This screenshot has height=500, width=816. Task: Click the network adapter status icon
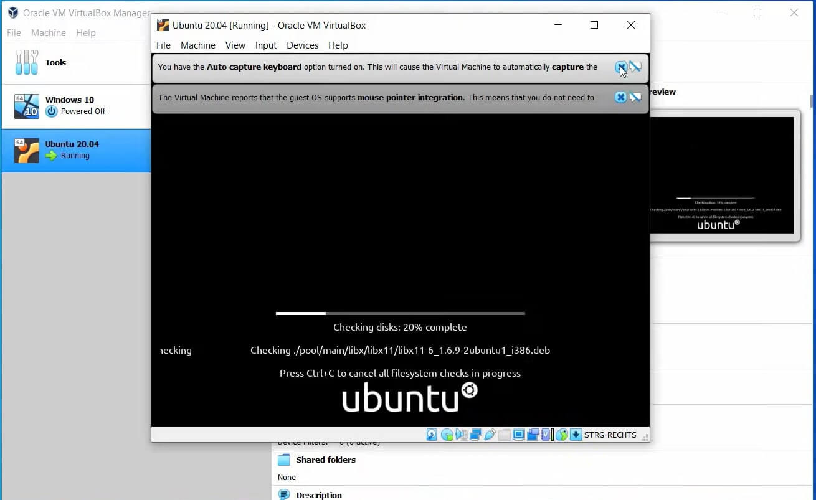476,435
